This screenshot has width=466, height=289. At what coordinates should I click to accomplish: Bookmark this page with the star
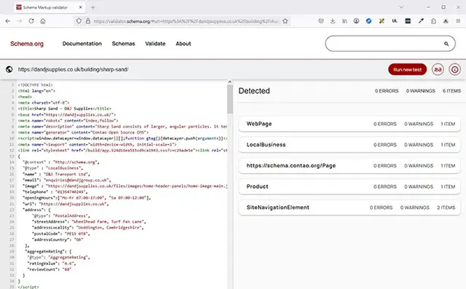point(285,21)
